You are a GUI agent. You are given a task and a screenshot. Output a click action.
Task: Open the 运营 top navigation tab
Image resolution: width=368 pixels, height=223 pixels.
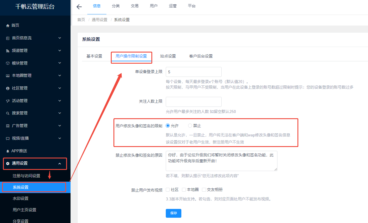point(173,6)
